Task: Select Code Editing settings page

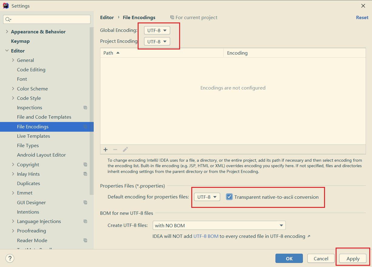Action: coord(31,70)
